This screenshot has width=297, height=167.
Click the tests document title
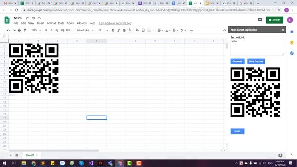(18, 18)
